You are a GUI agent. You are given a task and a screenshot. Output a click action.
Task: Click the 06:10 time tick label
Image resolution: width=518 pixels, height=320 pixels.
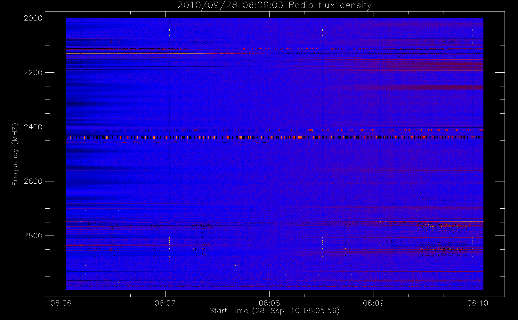[x=478, y=303]
